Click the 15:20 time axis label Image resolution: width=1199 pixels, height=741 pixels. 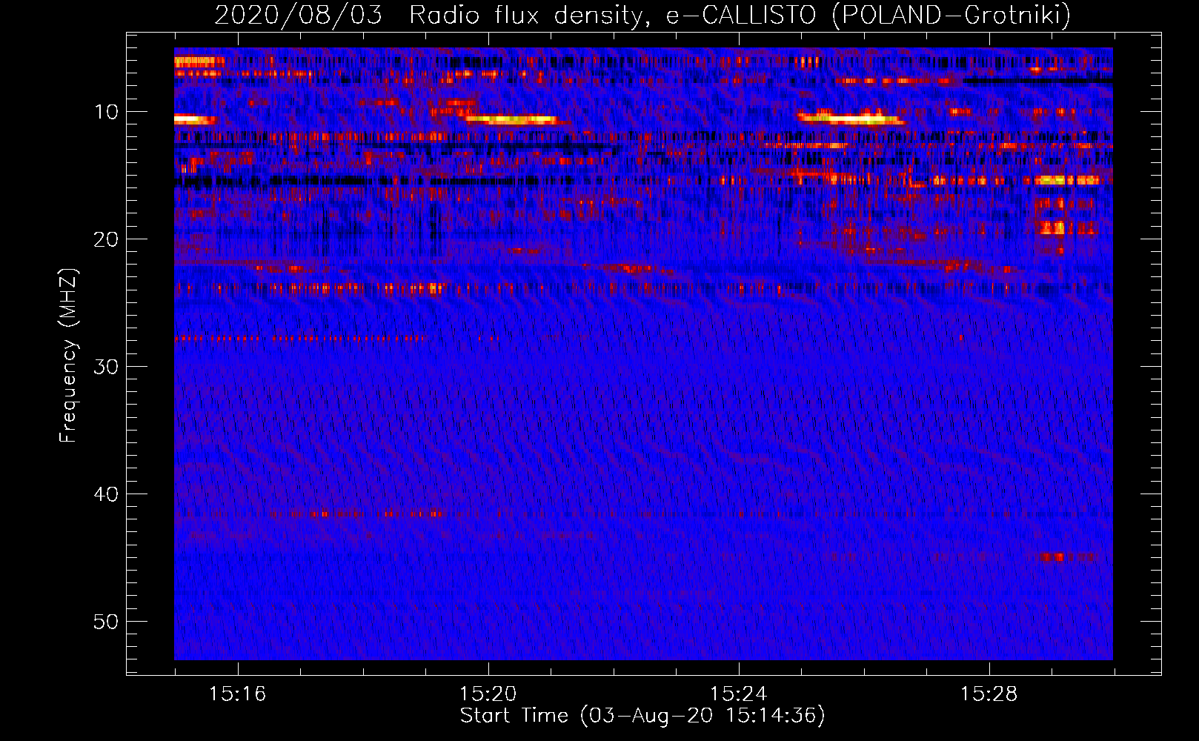click(x=488, y=694)
